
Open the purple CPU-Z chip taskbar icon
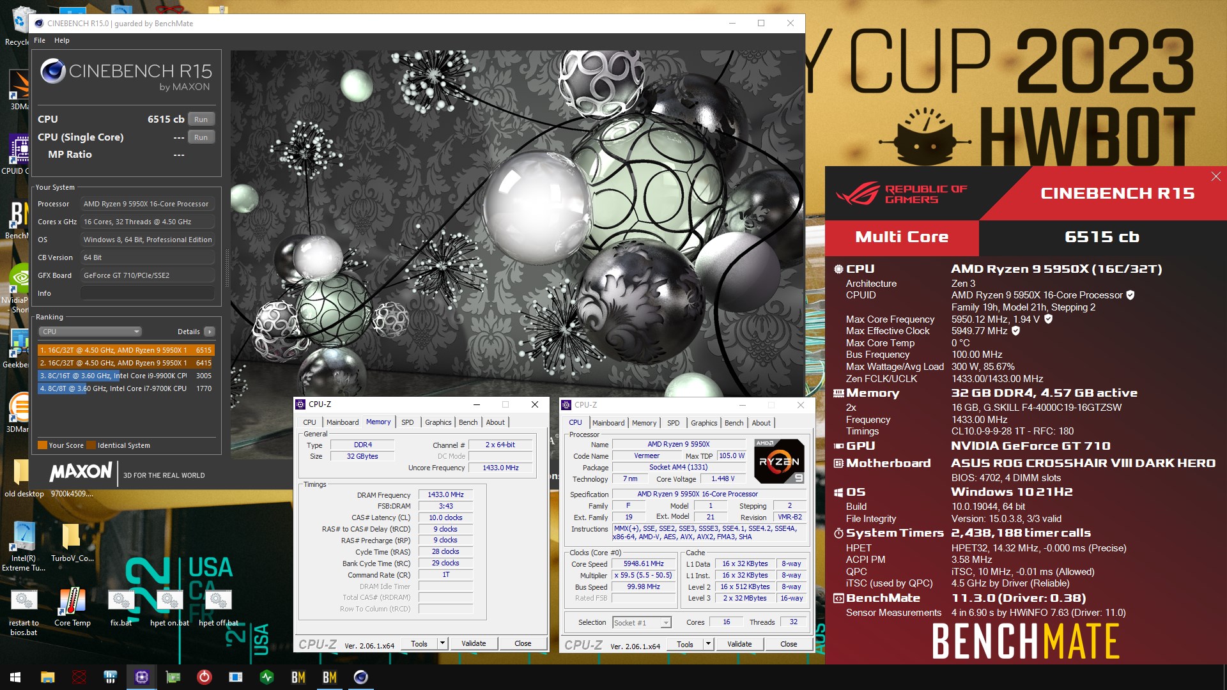click(x=141, y=677)
